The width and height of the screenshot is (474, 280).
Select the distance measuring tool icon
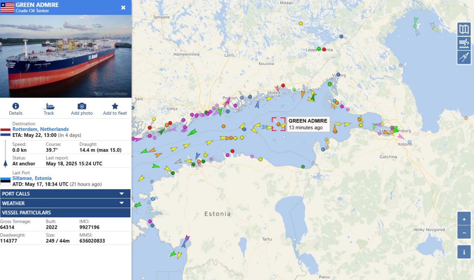pyautogui.click(x=464, y=57)
